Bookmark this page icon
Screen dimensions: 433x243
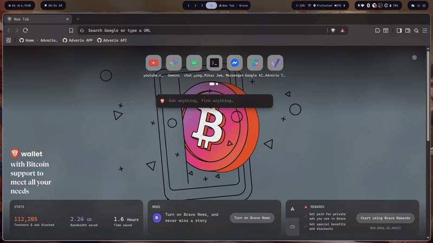[71, 31]
